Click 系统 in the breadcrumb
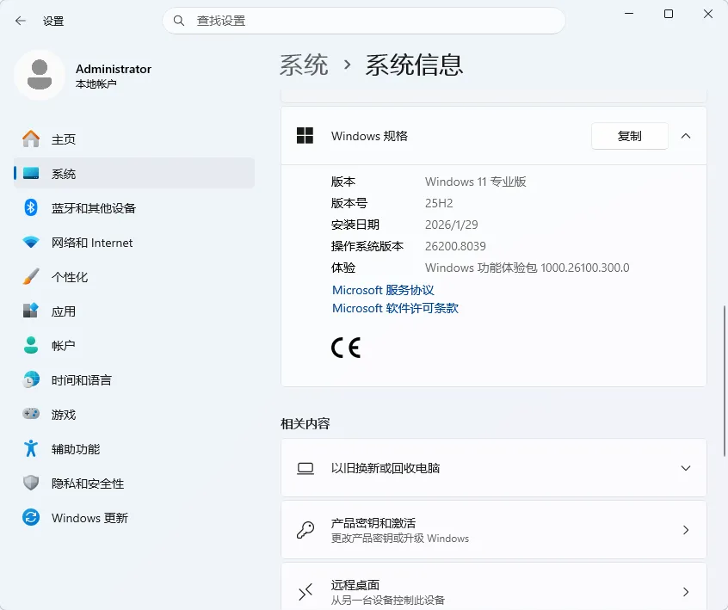The height and width of the screenshot is (610, 728). click(304, 65)
